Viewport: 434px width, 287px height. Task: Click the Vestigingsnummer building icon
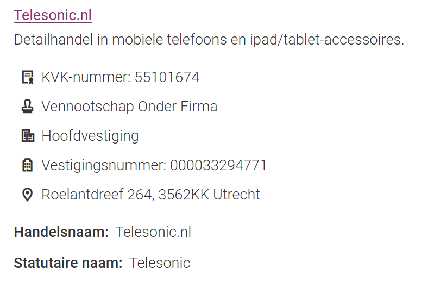click(x=27, y=165)
